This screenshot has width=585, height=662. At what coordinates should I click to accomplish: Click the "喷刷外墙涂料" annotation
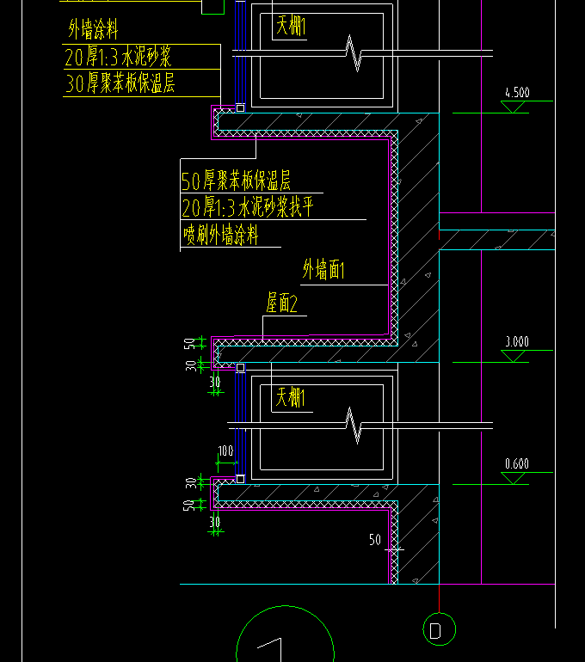[x=220, y=235]
